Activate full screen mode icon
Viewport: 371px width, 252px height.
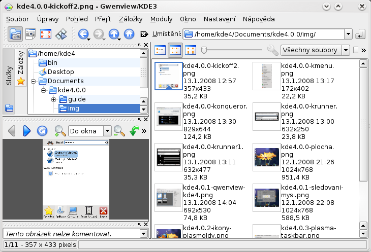pos(46,34)
